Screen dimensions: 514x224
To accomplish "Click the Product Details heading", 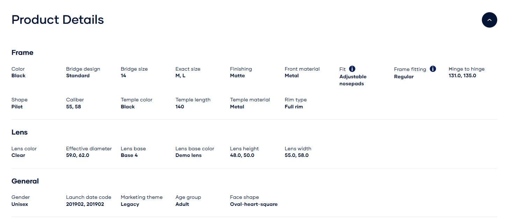I will pos(58,20).
